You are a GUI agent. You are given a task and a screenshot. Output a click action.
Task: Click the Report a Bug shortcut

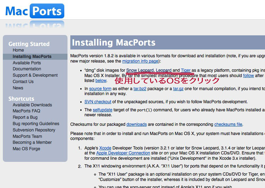tap(25, 117)
